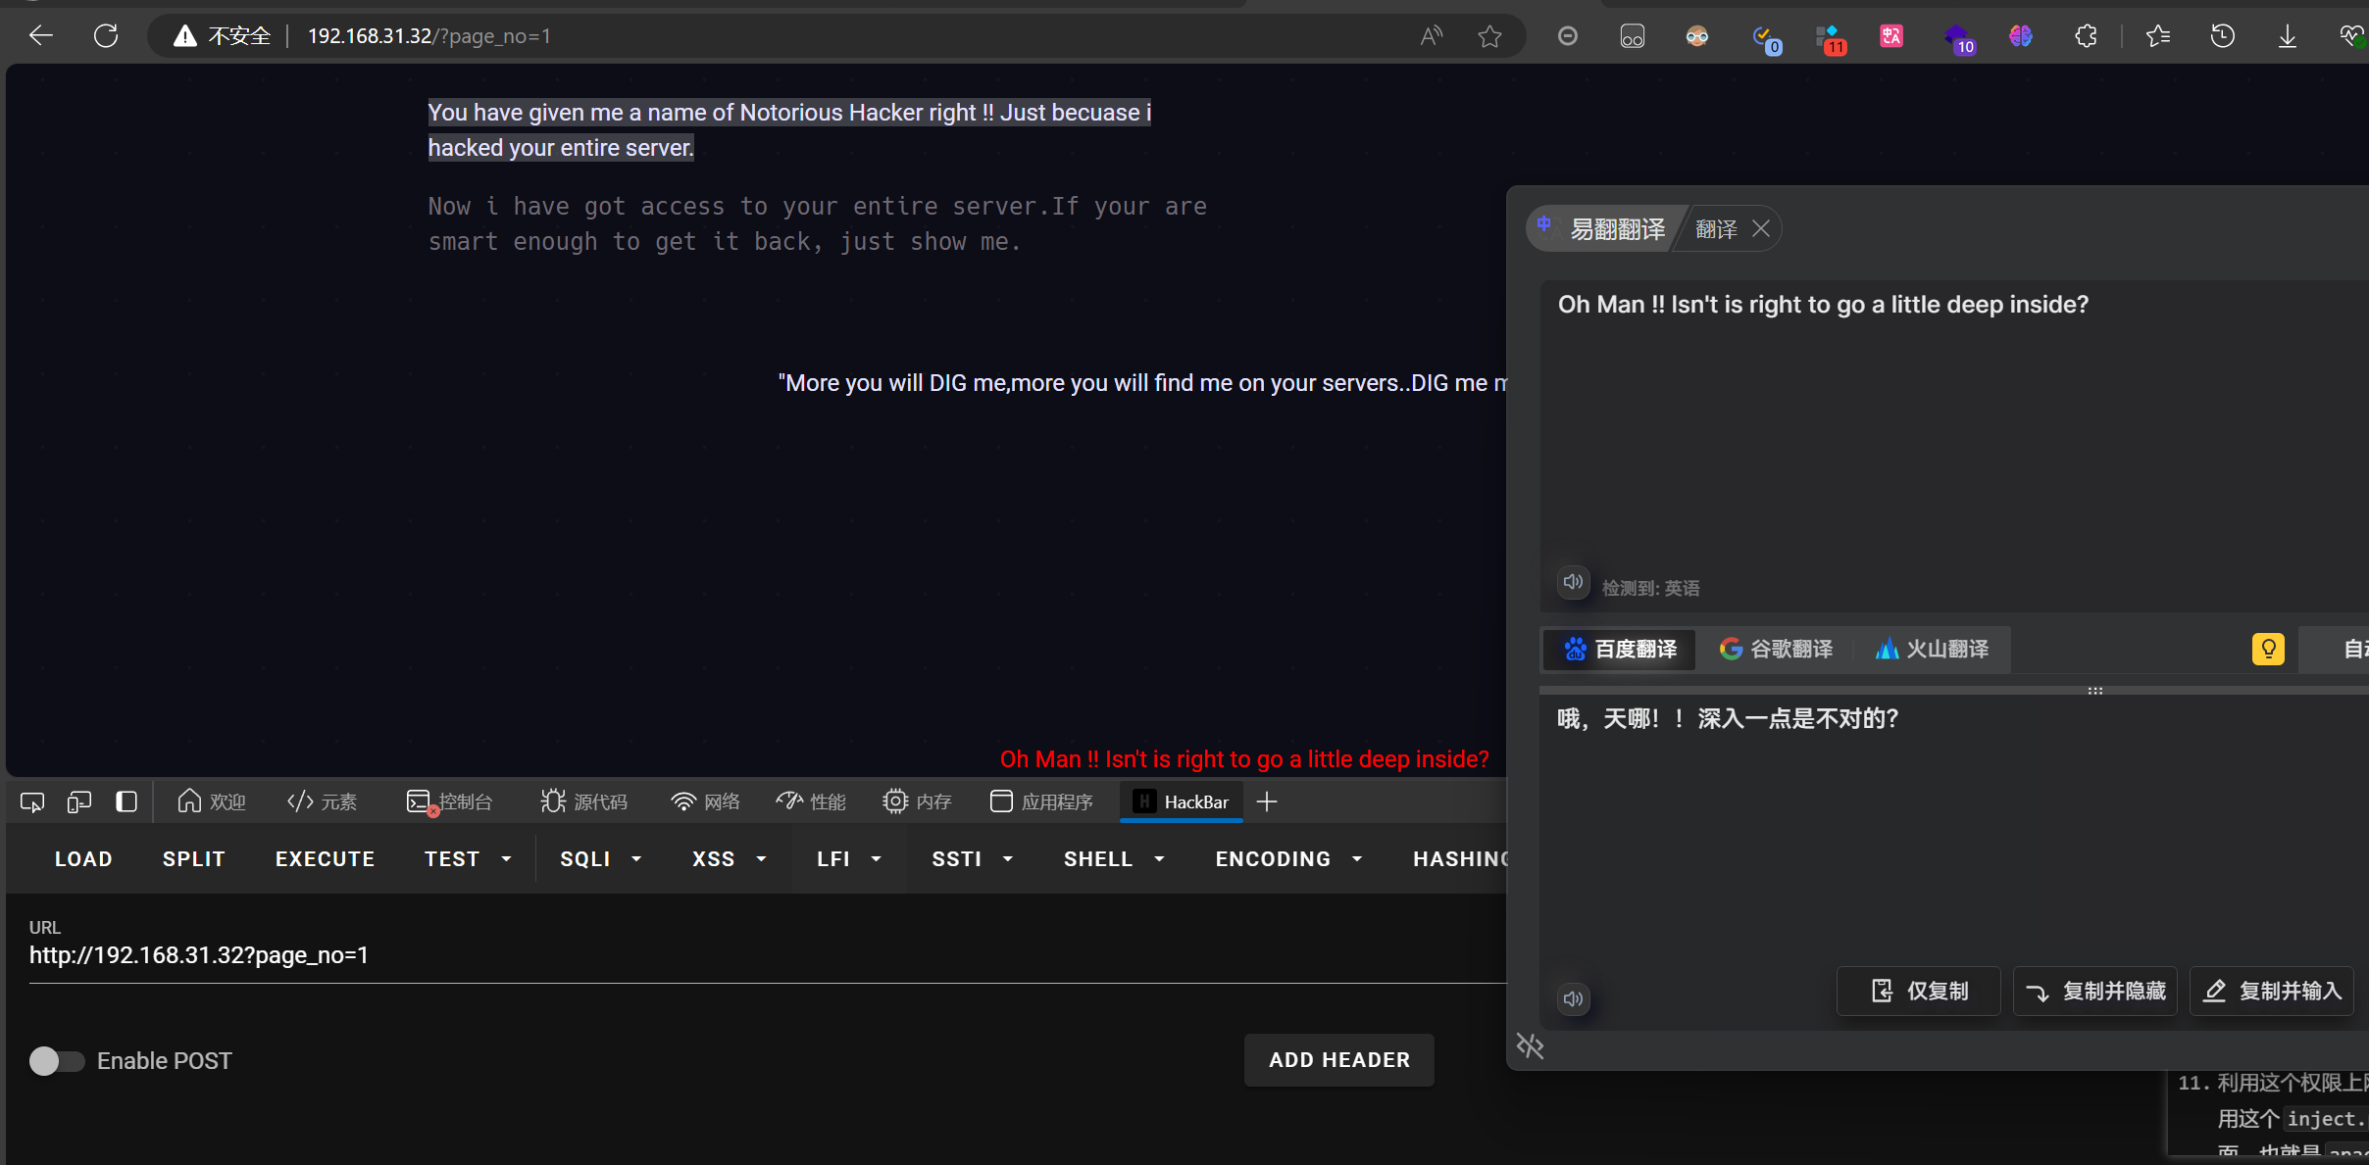The width and height of the screenshot is (2369, 1165).
Task: Click the yellow lightbulb icon in translator
Action: (x=2268, y=649)
